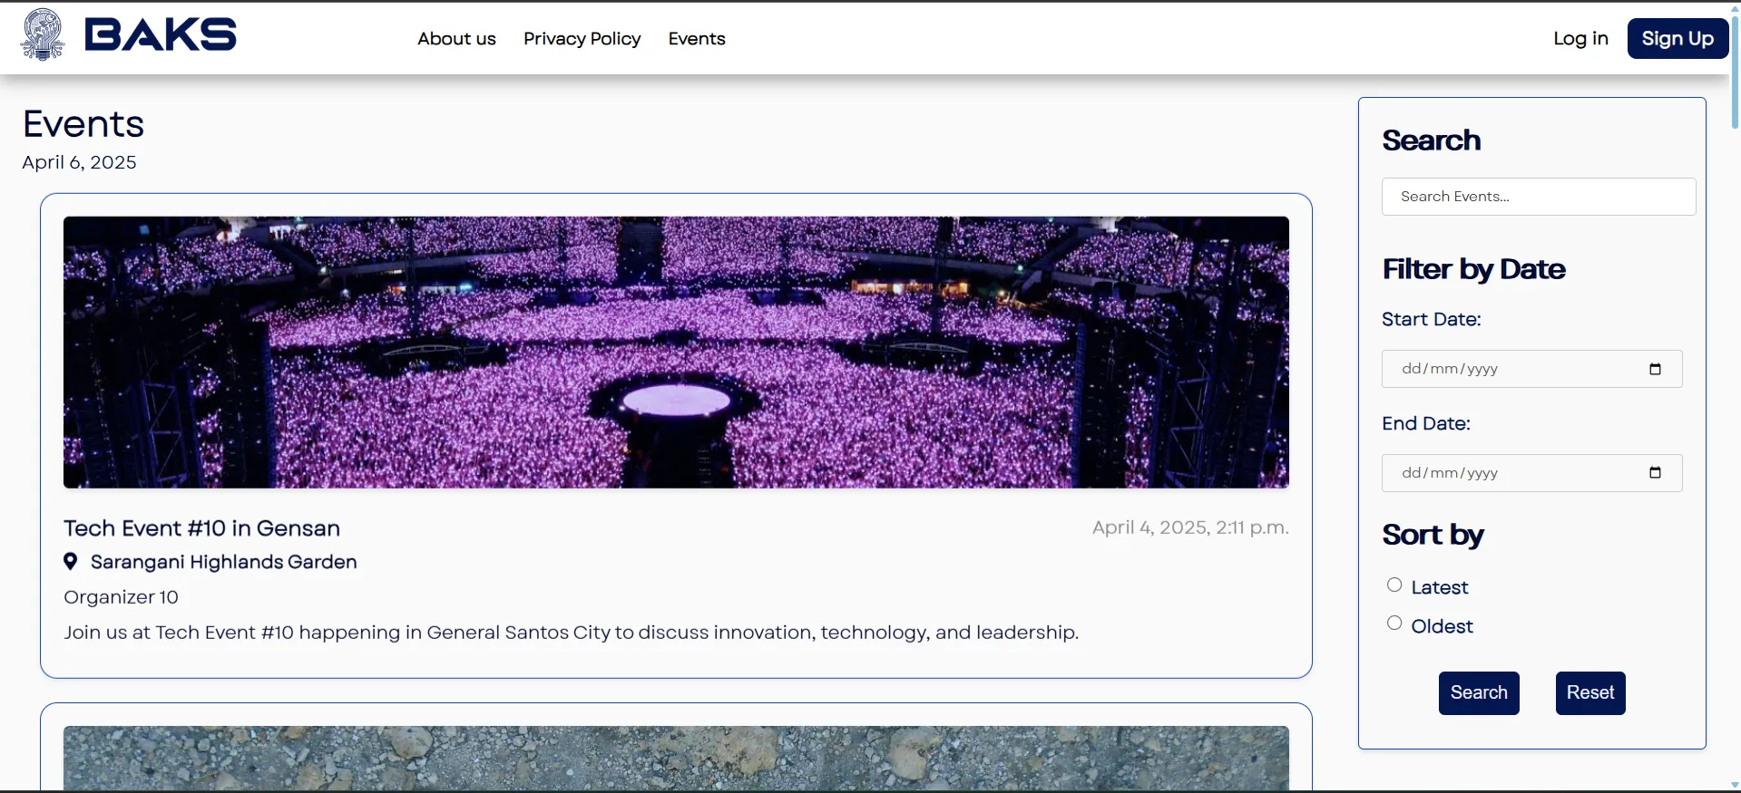The image size is (1741, 793).
Task: Go to the Privacy Policy page
Action: click(582, 39)
